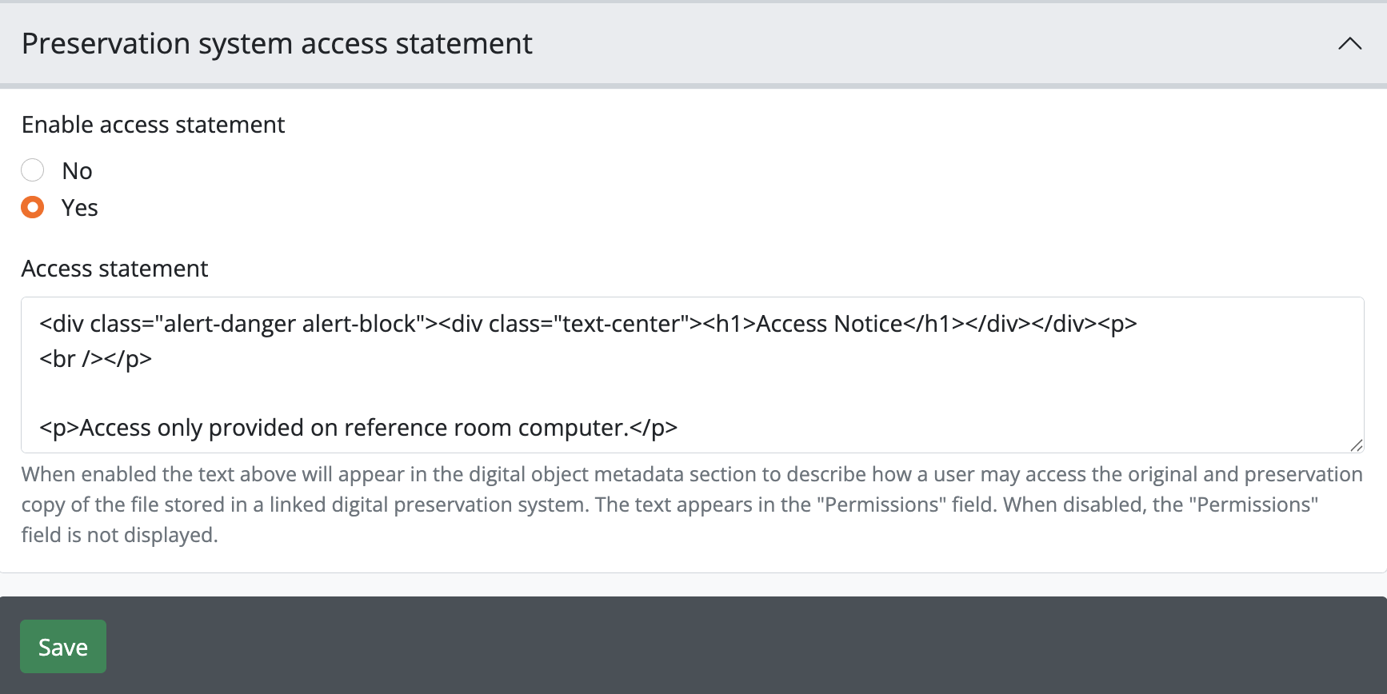The image size is (1387, 694).
Task: Collapse the Preservation system access statement section
Action: click(x=1349, y=44)
